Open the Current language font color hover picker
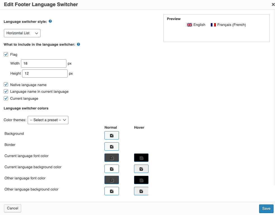 click(141, 157)
